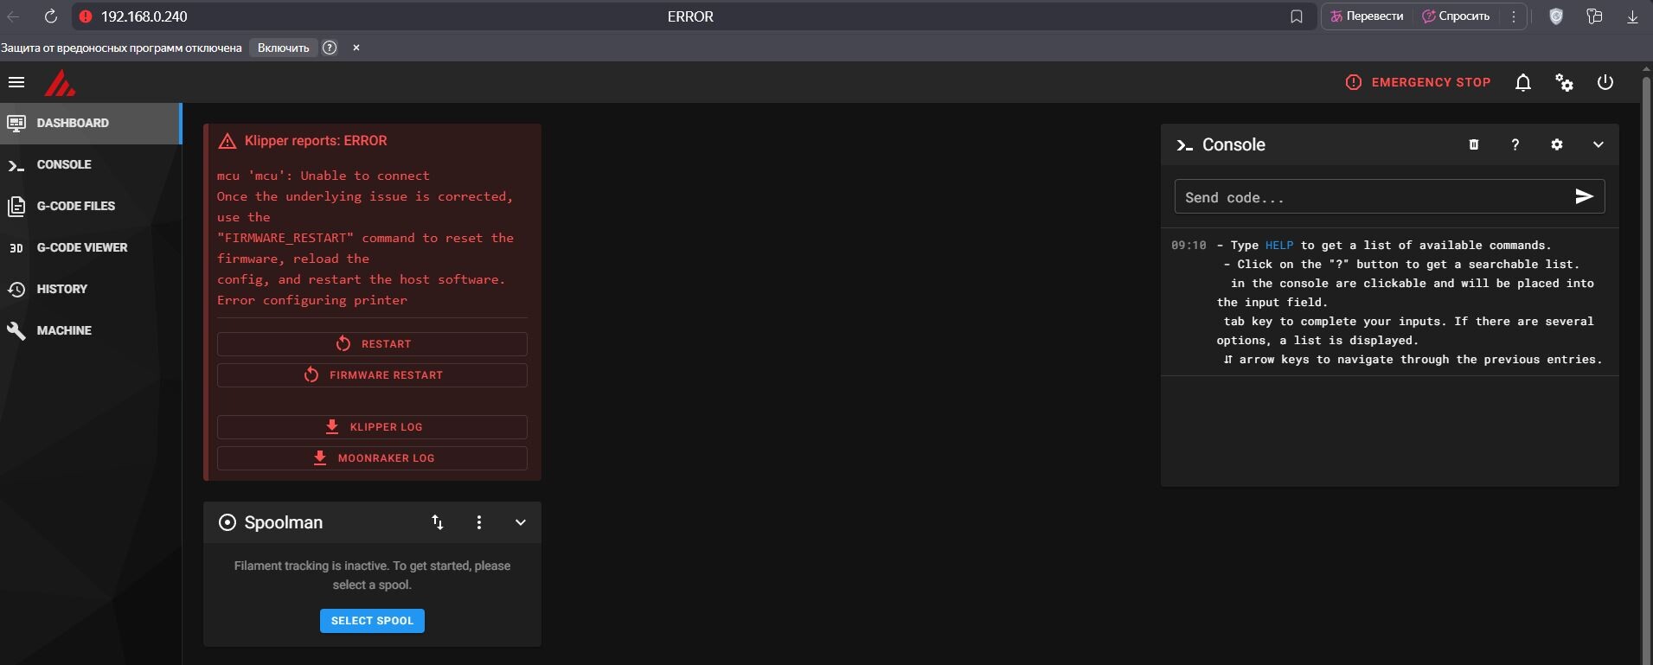1653x665 pixels.
Task: Open interface settings gears icon
Action: (1564, 82)
